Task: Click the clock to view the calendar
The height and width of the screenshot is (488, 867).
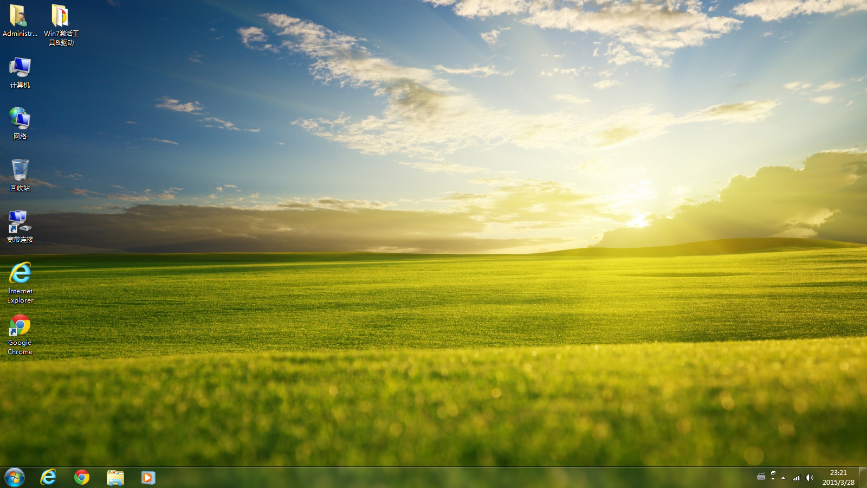Action: (x=838, y=477)
